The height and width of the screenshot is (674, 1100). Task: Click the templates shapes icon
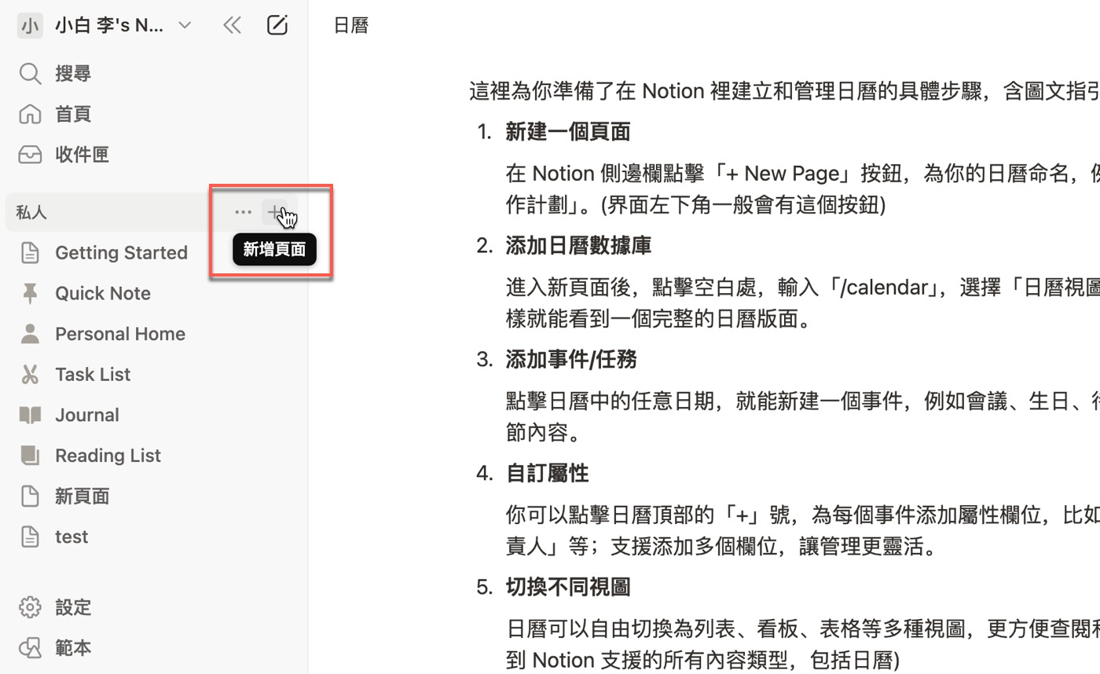(30, 648)
